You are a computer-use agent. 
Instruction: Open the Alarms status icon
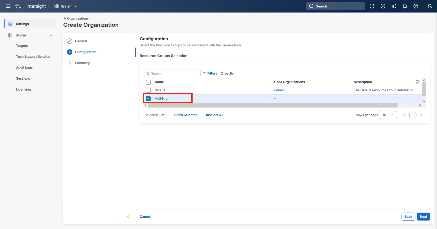(x=383, y=6)
